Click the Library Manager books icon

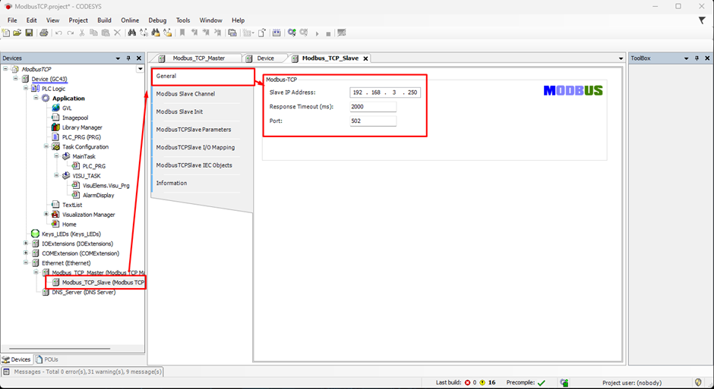pos(55,127)
